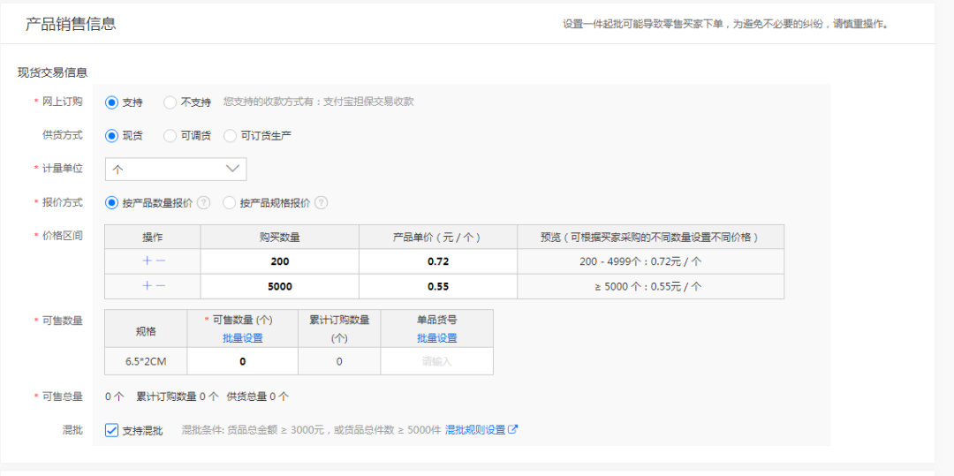Screen dimensions: 954x476
Task: Click the plus icon in the 200 quantity row
Action: [146, 261]
